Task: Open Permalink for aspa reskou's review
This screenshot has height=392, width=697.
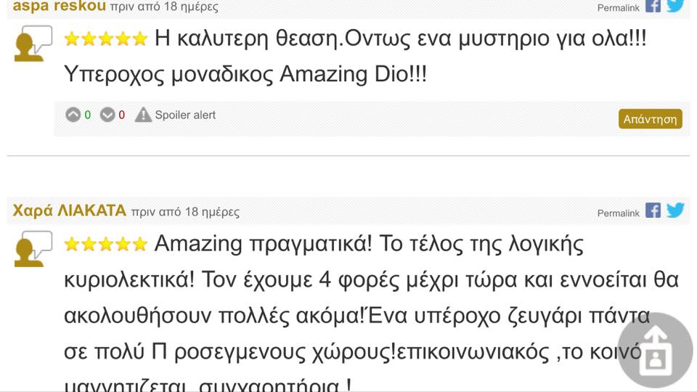Action: pyautogui.click(x=618, y=7)
